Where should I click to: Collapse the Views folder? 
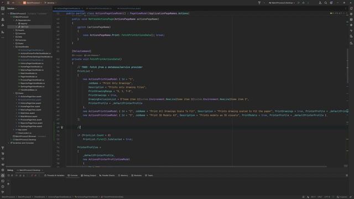tap(14, 93)
